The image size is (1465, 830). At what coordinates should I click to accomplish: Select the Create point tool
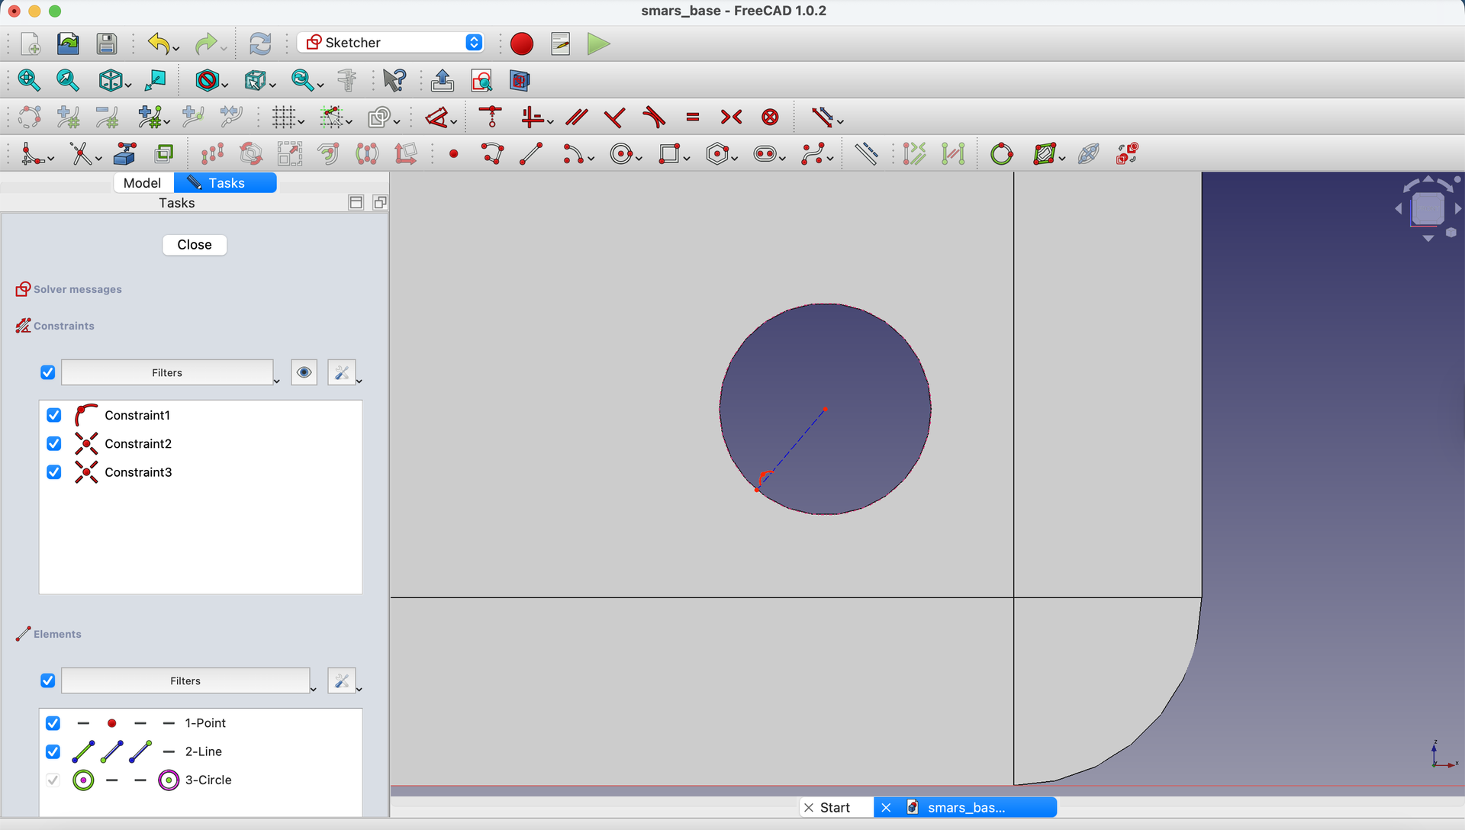453,154
